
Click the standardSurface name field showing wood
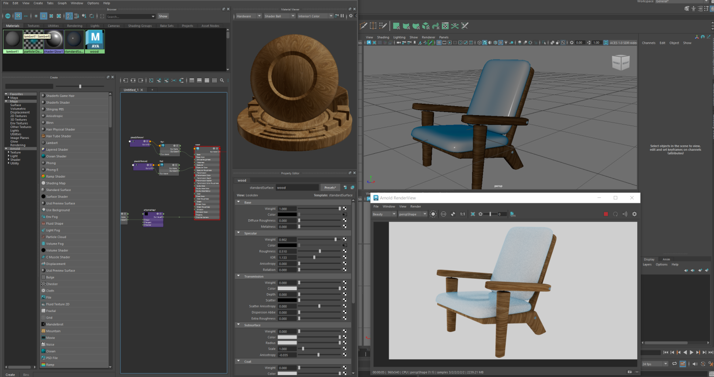click(x=297, y=188)
